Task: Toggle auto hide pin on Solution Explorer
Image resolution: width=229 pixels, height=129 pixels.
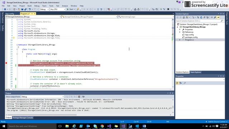Action: (x=221, y=14)
